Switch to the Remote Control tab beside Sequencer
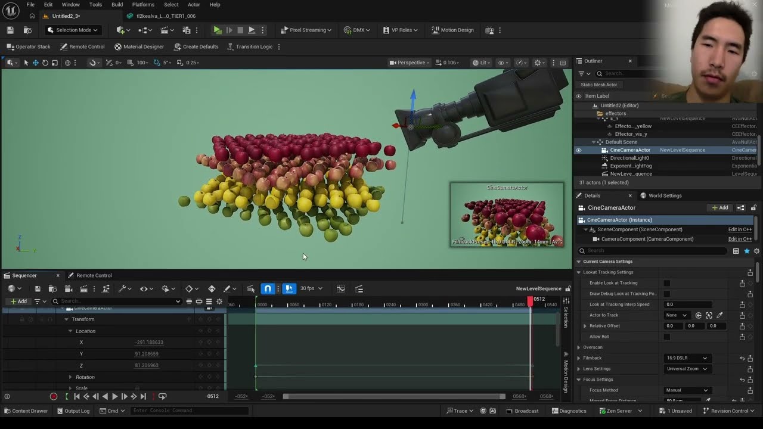 pos(89,275)
